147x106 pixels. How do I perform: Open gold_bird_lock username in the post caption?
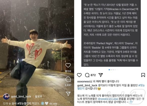(87, 86)
